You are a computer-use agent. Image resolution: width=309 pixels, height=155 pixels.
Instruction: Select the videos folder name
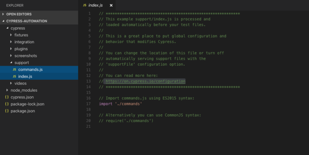[x=21, y=83]
